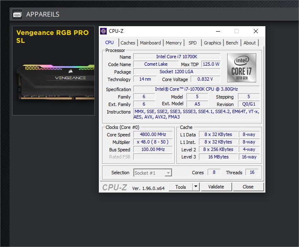Maximize the CPU-Z window
Image resolution: width=299 pixels, height=247 pixels.
pyautogui.click(x=237, y=31)
